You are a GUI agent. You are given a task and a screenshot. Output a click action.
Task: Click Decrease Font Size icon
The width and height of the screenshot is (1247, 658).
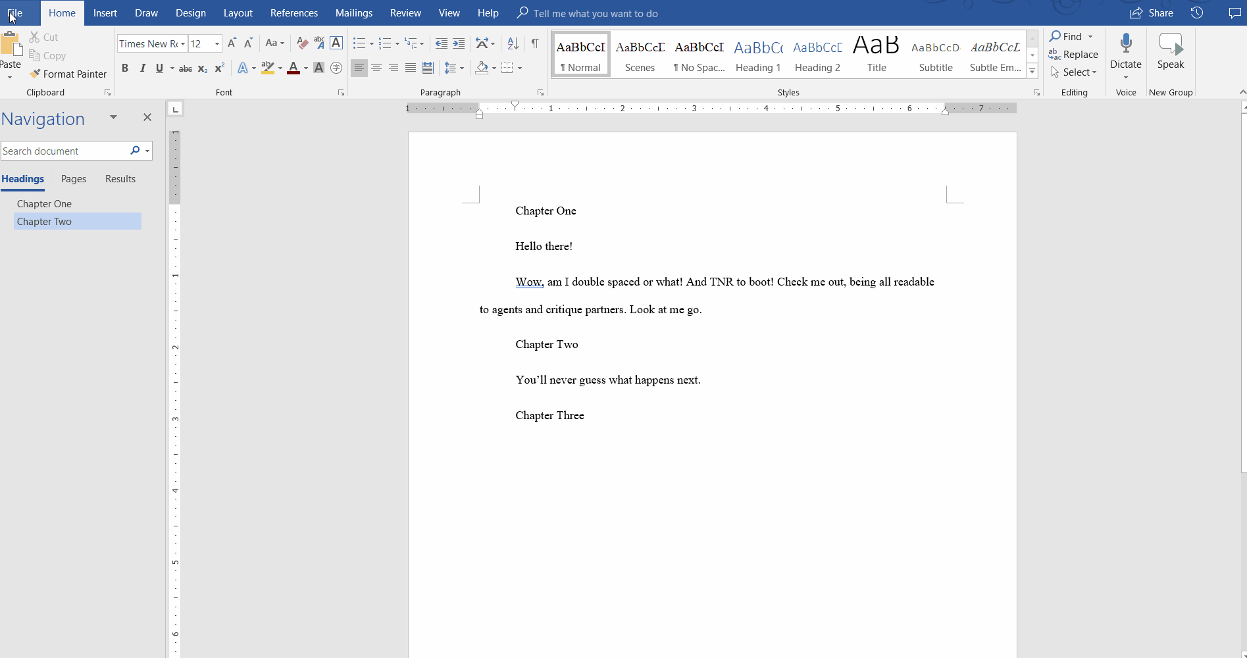tap(248, 43)
